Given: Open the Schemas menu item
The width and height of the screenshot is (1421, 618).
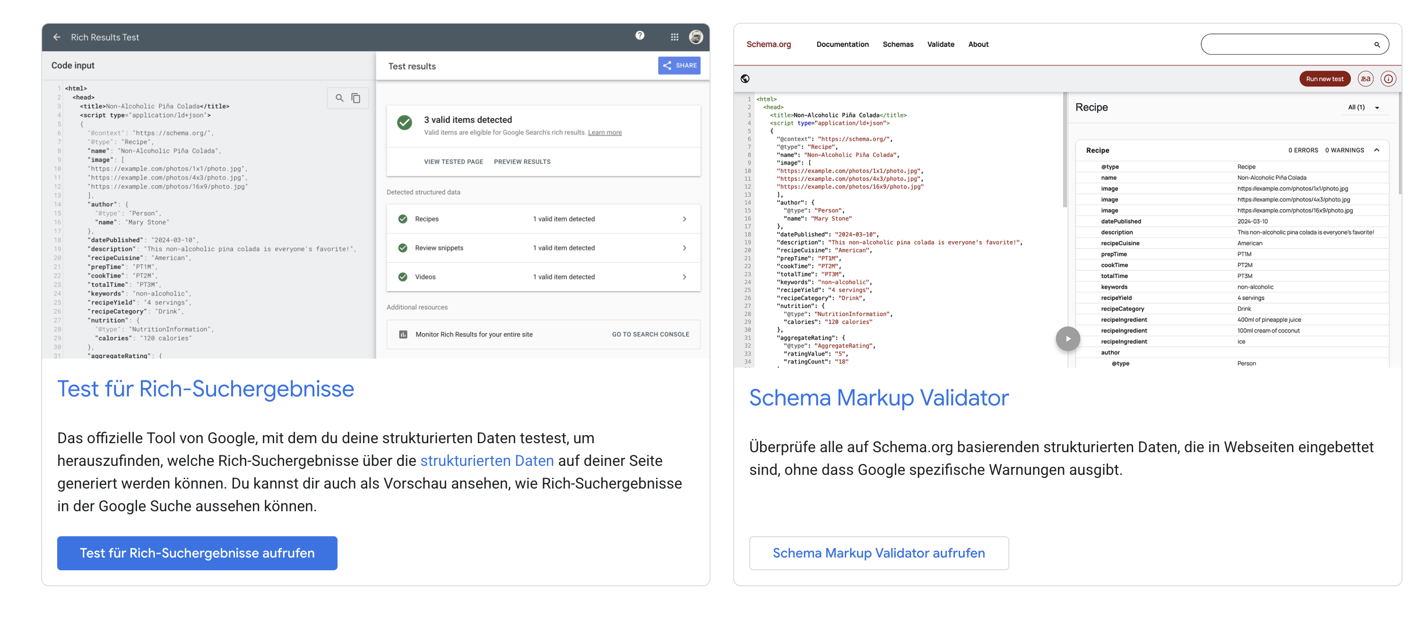Looking at the screenshot, I should [x=898, y=44].
